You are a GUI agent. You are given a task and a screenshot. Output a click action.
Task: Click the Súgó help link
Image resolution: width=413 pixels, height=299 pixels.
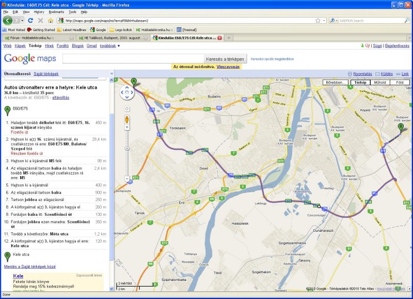point(377,46)
